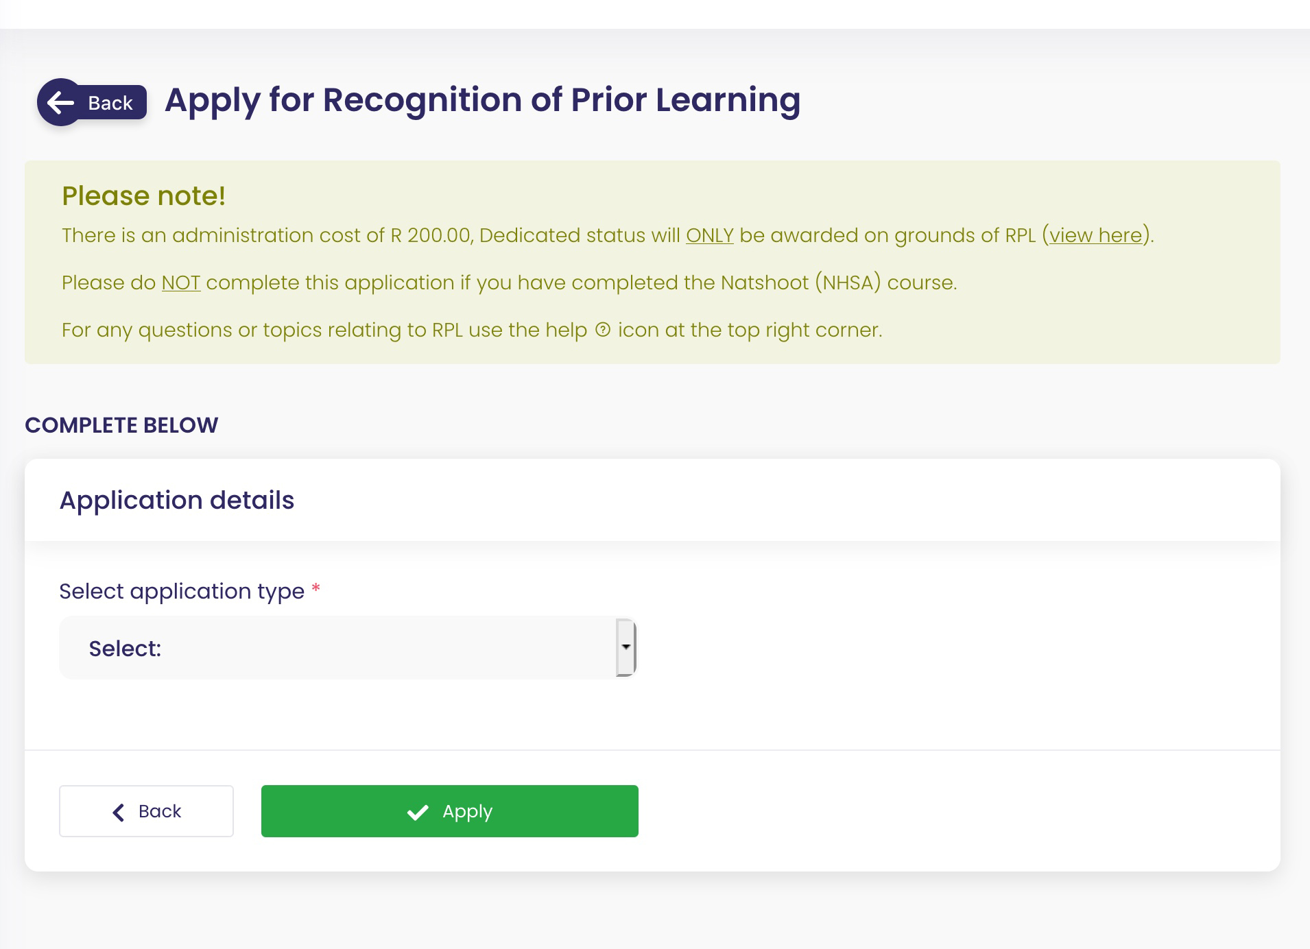Click the 'Select application type' field label

point(182,591)
